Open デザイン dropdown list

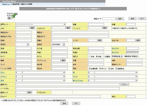coord(44,76)
